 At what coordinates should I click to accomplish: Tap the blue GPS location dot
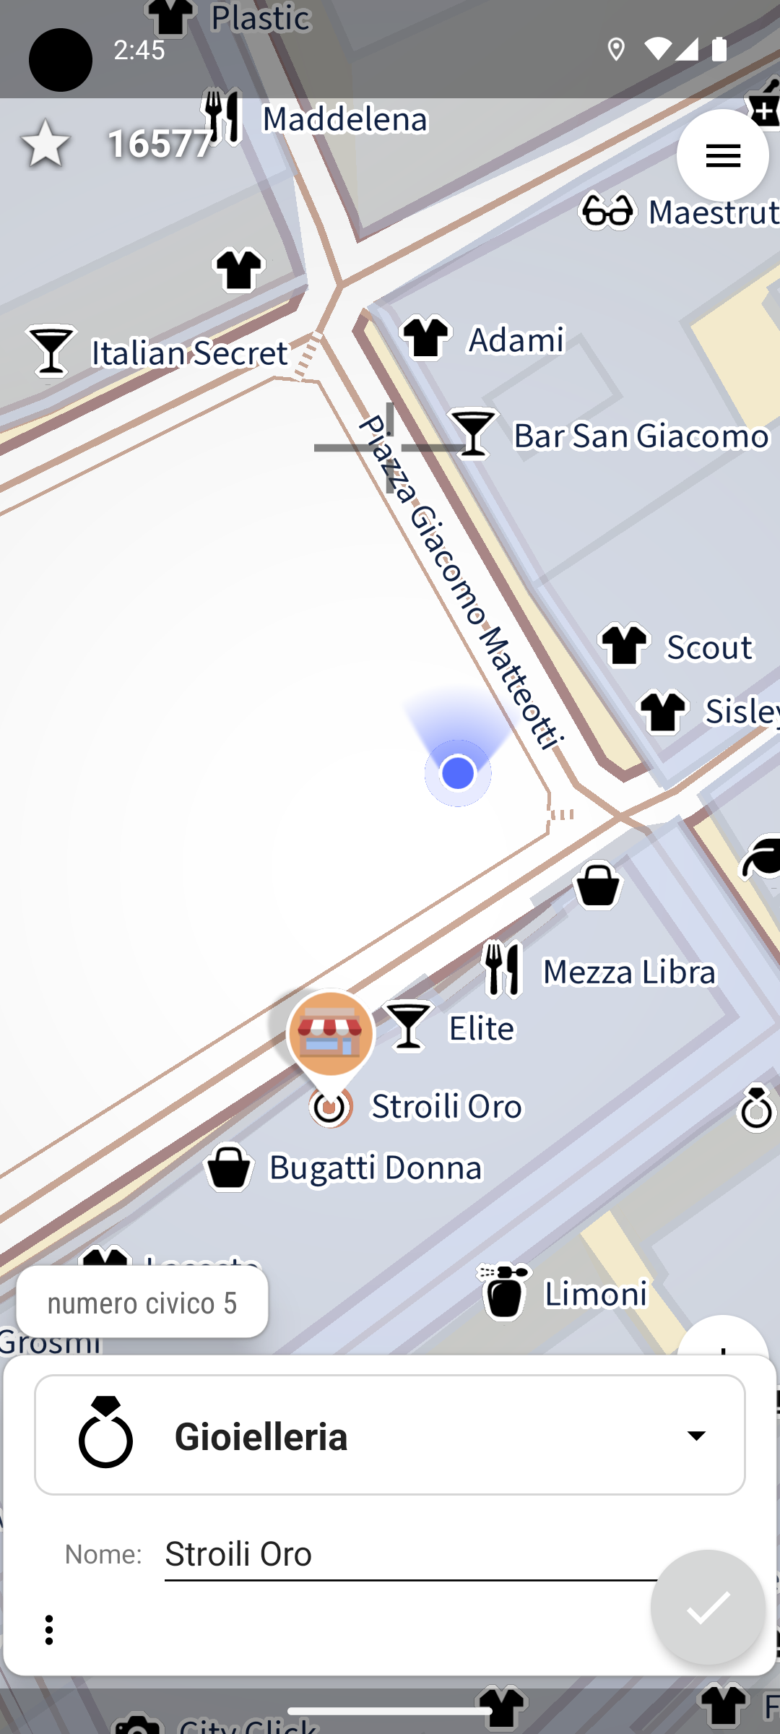(458, 773)
